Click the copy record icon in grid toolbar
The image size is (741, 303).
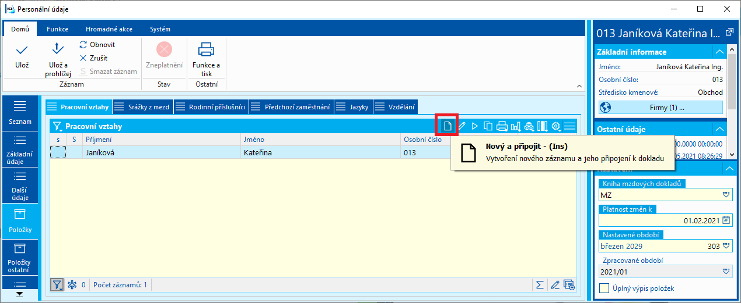coord(488,126)
